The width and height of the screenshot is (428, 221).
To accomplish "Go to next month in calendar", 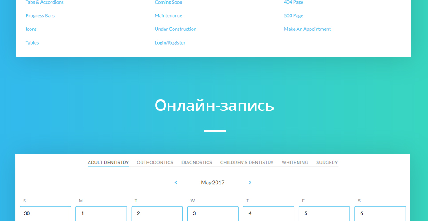I will point(250,183).
